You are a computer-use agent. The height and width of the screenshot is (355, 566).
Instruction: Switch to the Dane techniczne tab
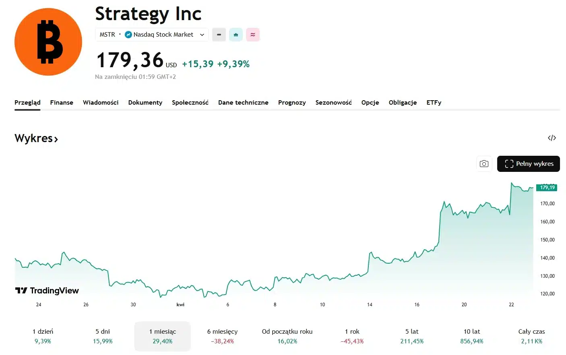click(x=243, y=103)
